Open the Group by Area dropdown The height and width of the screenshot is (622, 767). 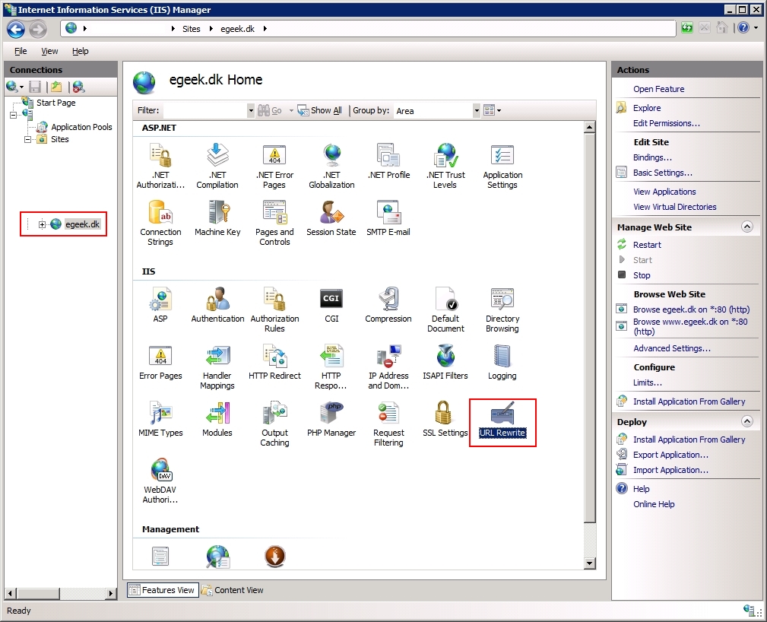[x=477, y=110]
